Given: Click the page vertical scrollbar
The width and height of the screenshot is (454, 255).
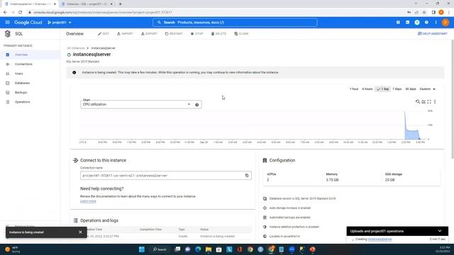Looking at the screenshot, I should (x=453, y=100).
